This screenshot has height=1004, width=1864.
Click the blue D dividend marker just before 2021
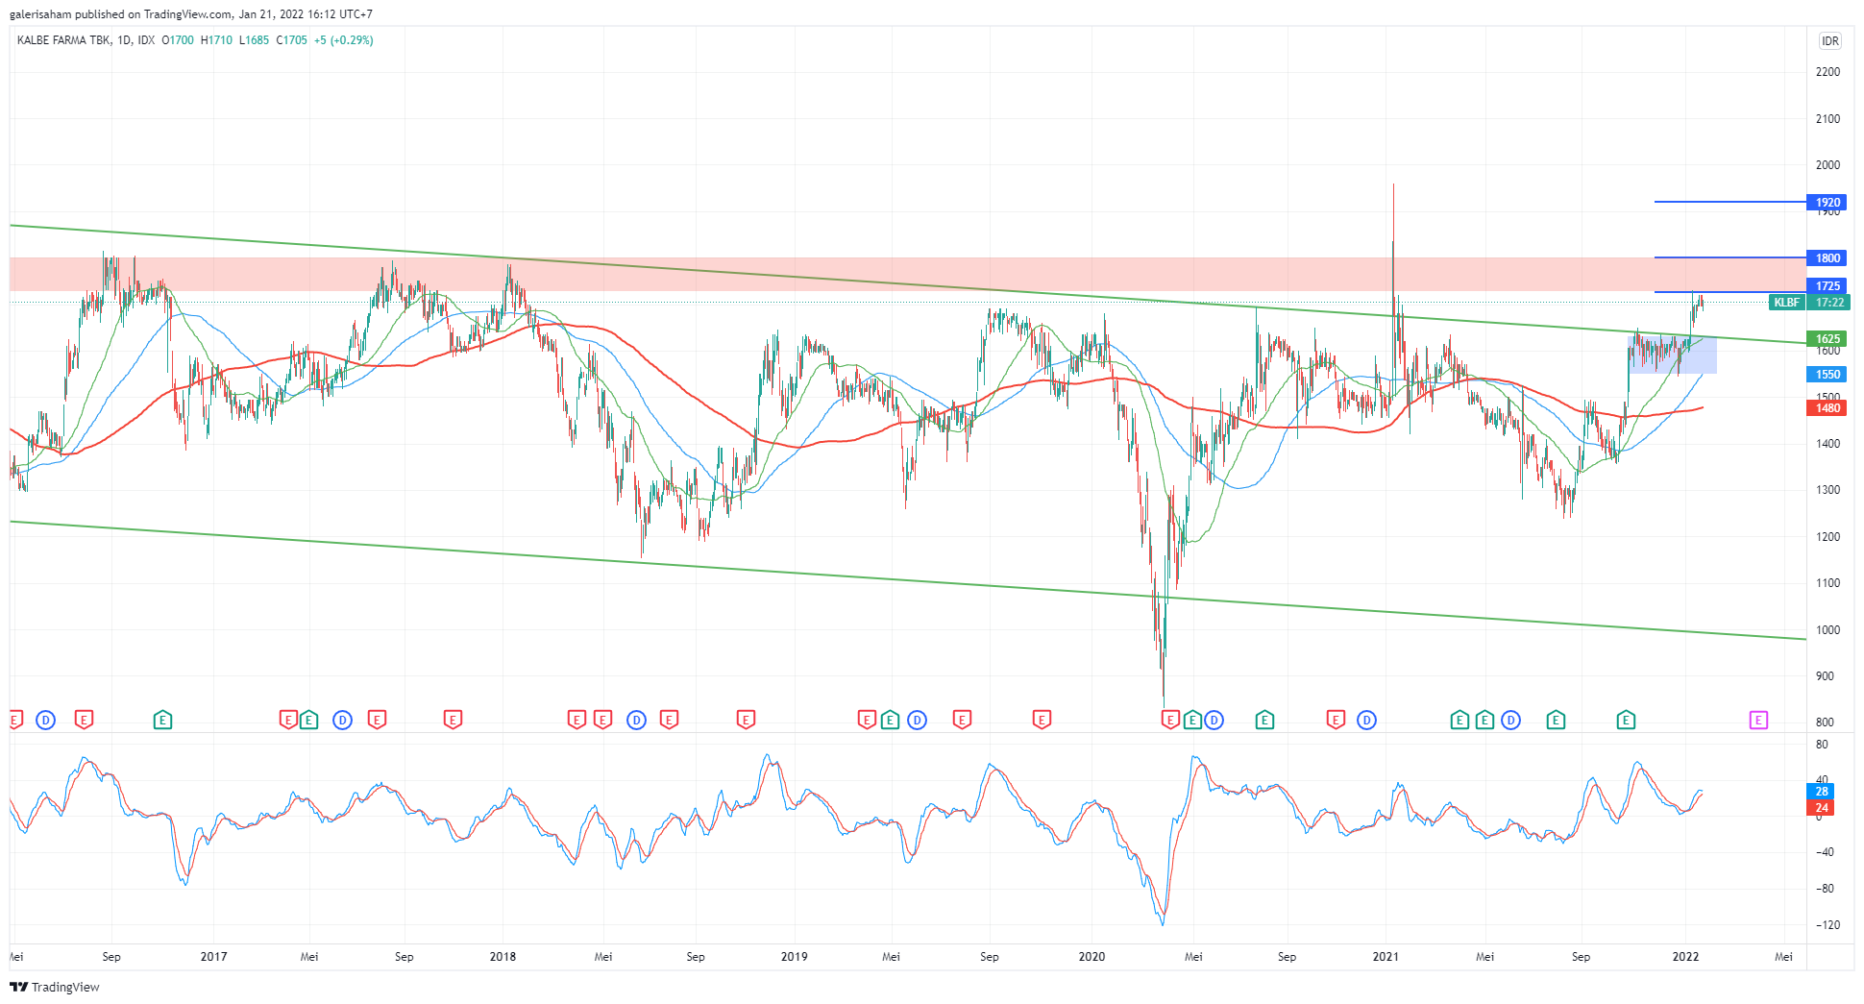1366,720
